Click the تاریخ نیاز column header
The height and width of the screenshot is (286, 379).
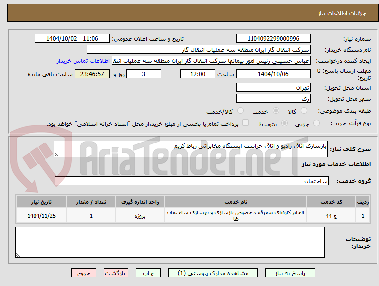[41, 202]
